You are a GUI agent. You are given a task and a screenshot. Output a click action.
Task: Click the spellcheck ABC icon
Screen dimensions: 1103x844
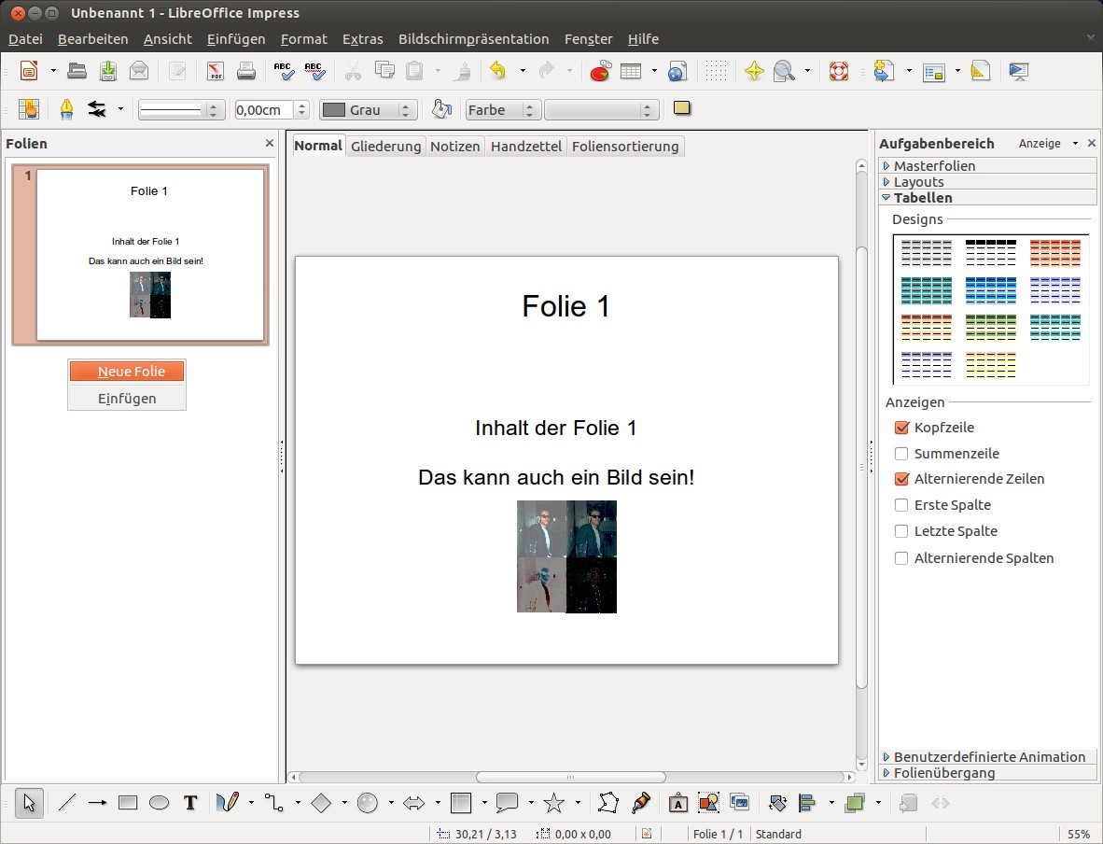[283, 71]
